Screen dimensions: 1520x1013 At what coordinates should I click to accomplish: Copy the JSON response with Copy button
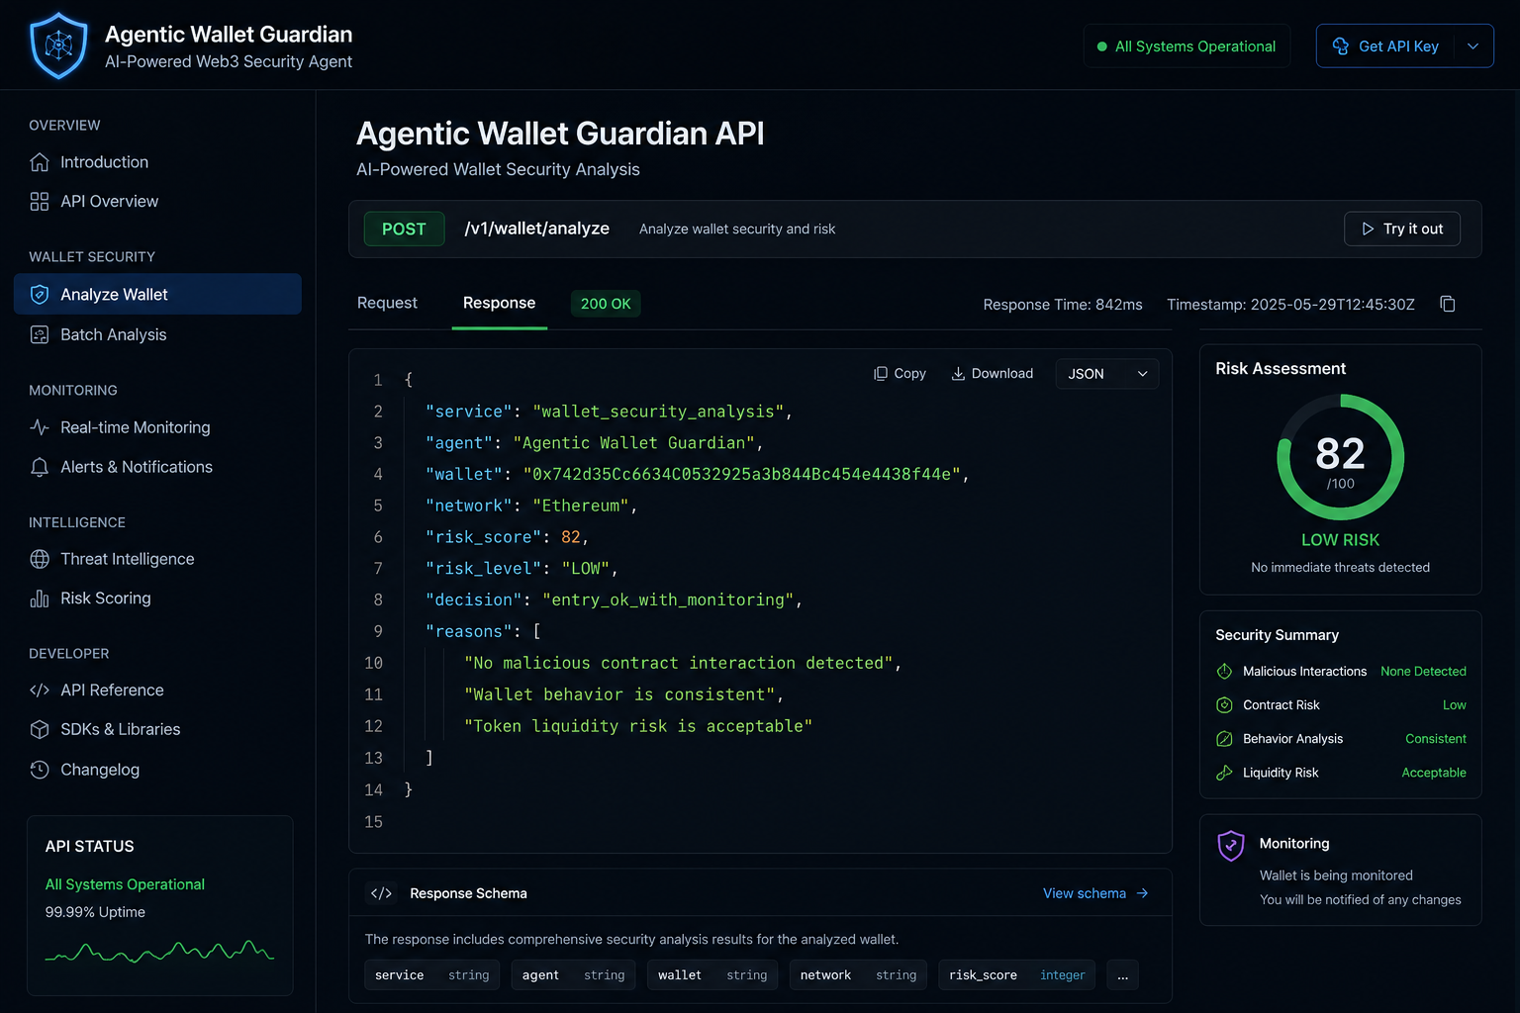click(x=900, y=374)
